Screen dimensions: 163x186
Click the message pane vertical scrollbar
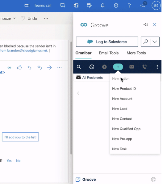[71, 98]
